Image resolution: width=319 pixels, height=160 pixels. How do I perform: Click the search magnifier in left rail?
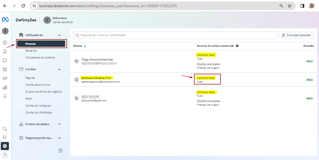click(x=5, y=129)
